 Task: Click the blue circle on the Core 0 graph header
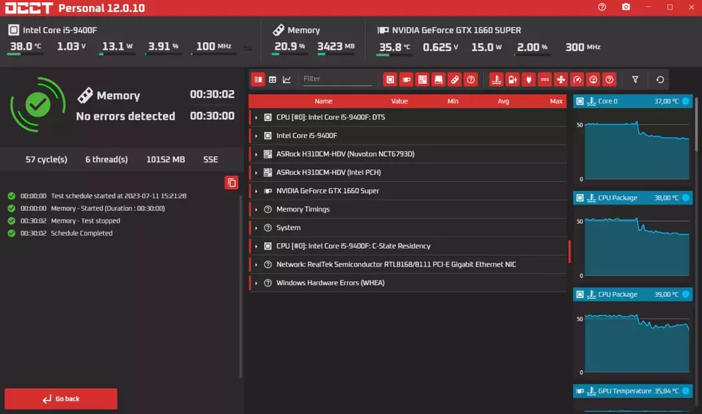click(685, 101)
